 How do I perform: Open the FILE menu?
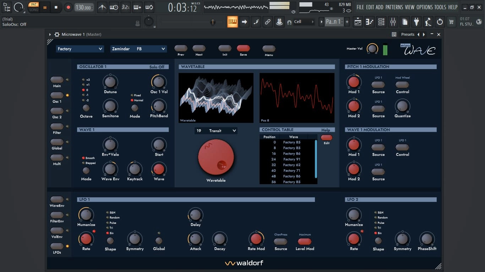pos(360,7)
